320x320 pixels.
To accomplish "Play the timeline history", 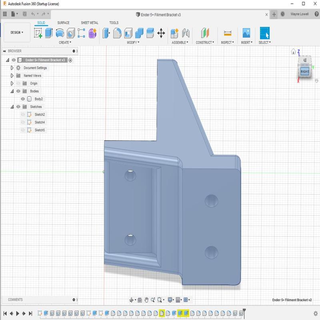I will point(18,313).
